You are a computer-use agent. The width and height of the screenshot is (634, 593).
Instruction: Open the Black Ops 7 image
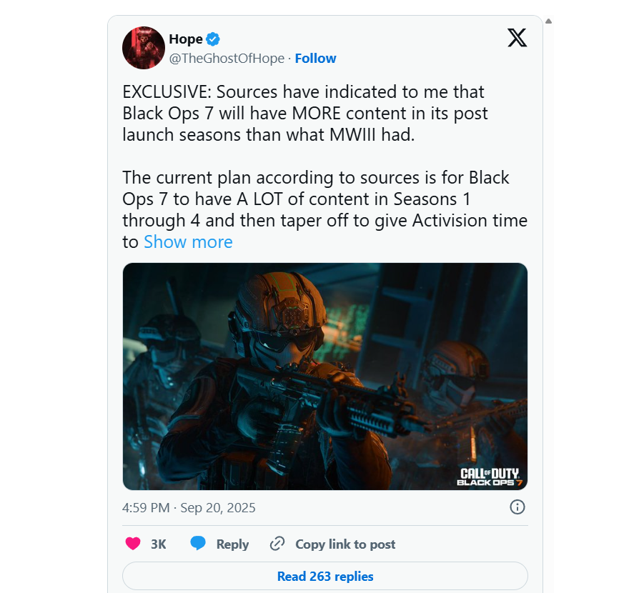325,377
